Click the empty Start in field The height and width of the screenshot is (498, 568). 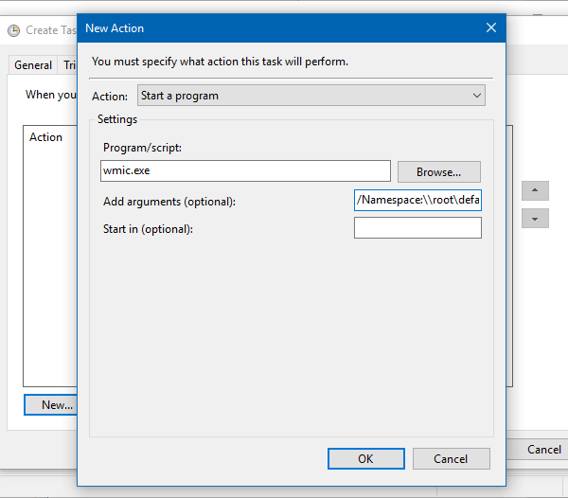pos(417,227)
